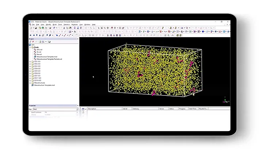The width and height of the screenshot is (260, 150).
Task: Select the SDS root project node
Action: 33,45
